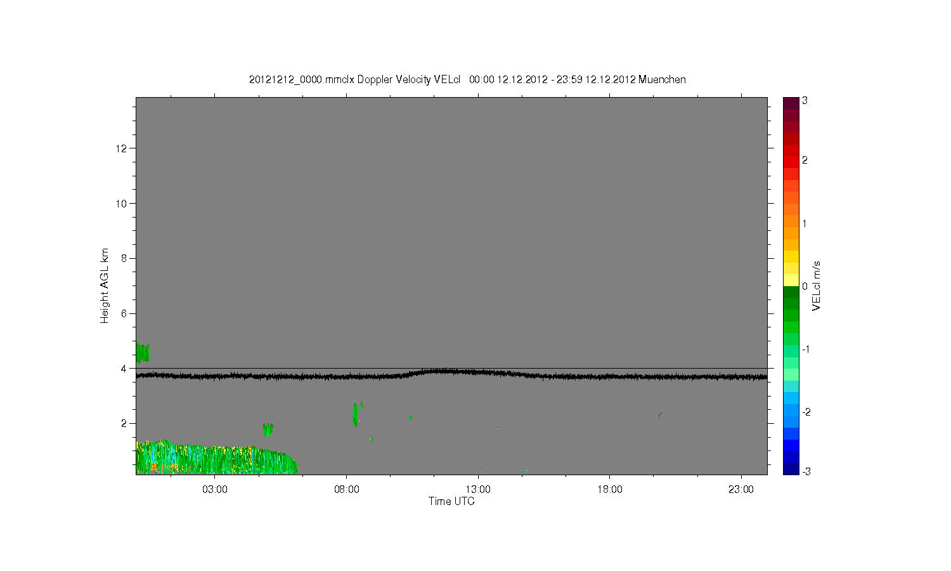The image size is (951, 571).
Task: Click the colorbar value 2 label
Action: [805, 160]
